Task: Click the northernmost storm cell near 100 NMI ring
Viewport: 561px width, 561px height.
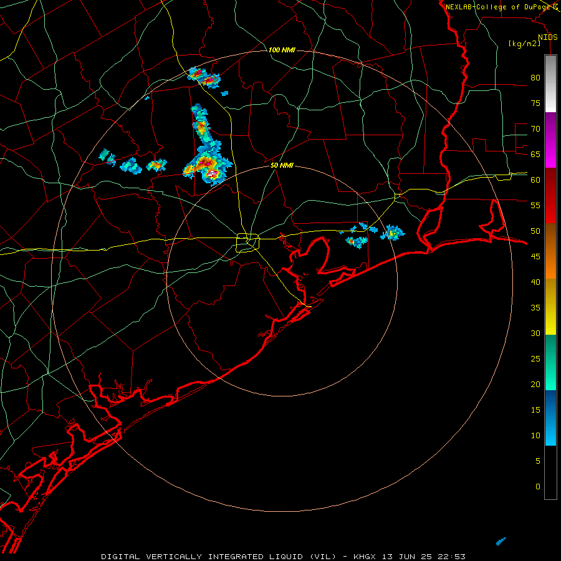Action: pos(204,78)
